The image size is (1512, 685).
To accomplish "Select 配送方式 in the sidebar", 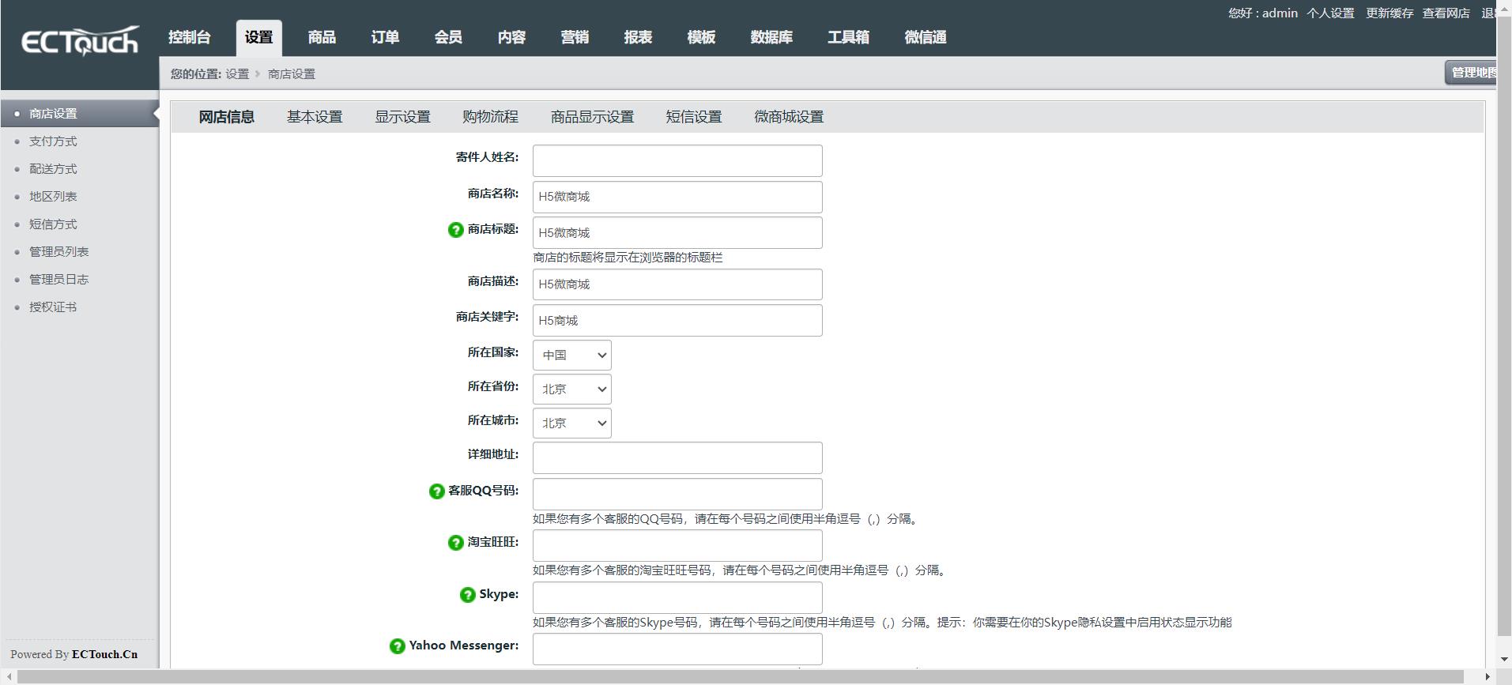I will point(53,169).
